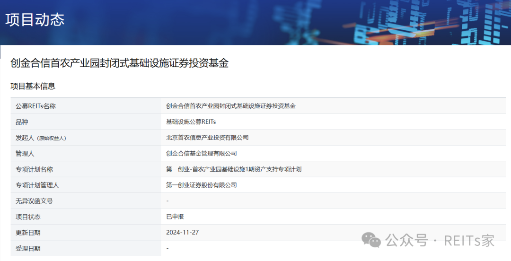
Task: Click the value 第一创业-首农产业园基础设施1期资产支持专项计划
Action: tap(234, 169)
